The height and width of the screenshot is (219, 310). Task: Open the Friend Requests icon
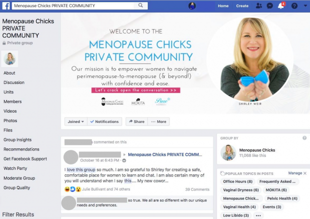258,5
